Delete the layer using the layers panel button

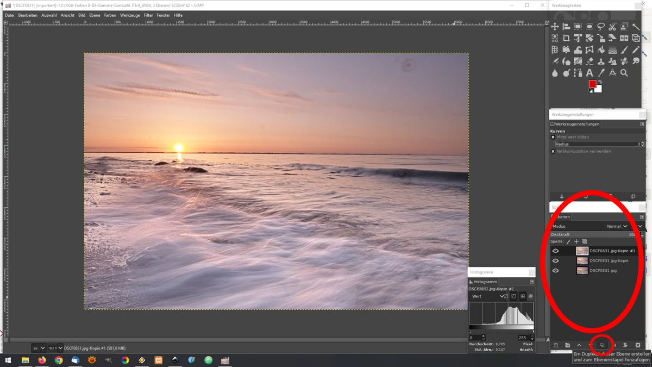coord(638,345)
